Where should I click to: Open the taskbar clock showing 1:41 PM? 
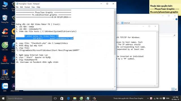tap(175, 98)
